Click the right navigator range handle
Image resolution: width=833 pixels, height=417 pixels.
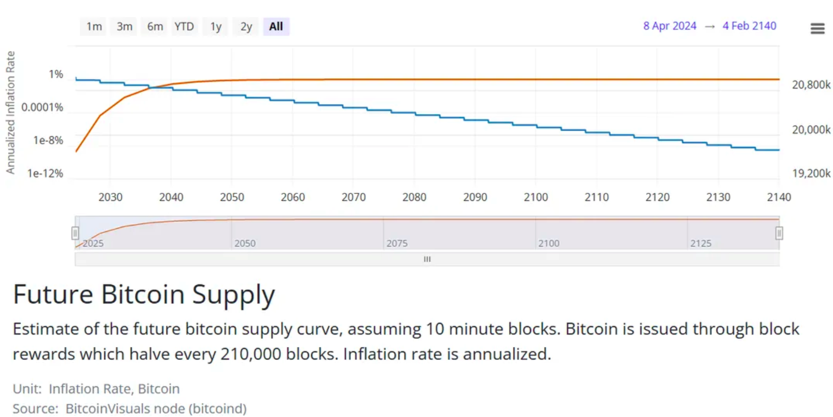tap(779, 233)
